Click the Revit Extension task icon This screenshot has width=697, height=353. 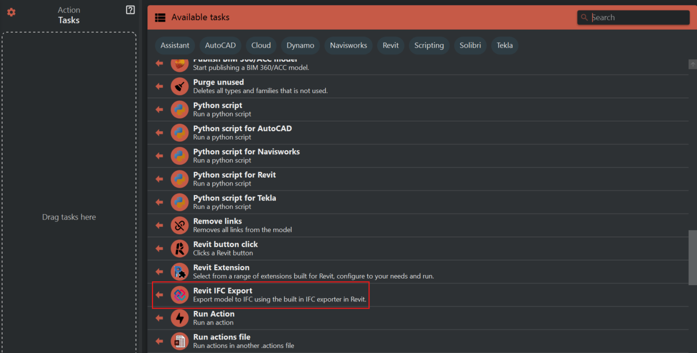(x=179, y=272)
